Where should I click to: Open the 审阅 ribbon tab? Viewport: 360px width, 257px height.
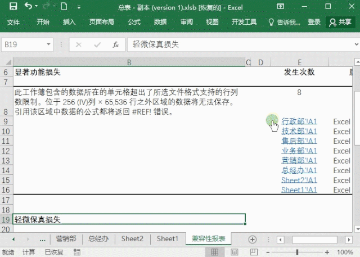[186, 22]
